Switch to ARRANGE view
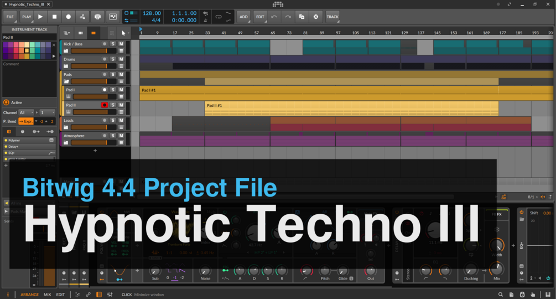 point(29,295)
